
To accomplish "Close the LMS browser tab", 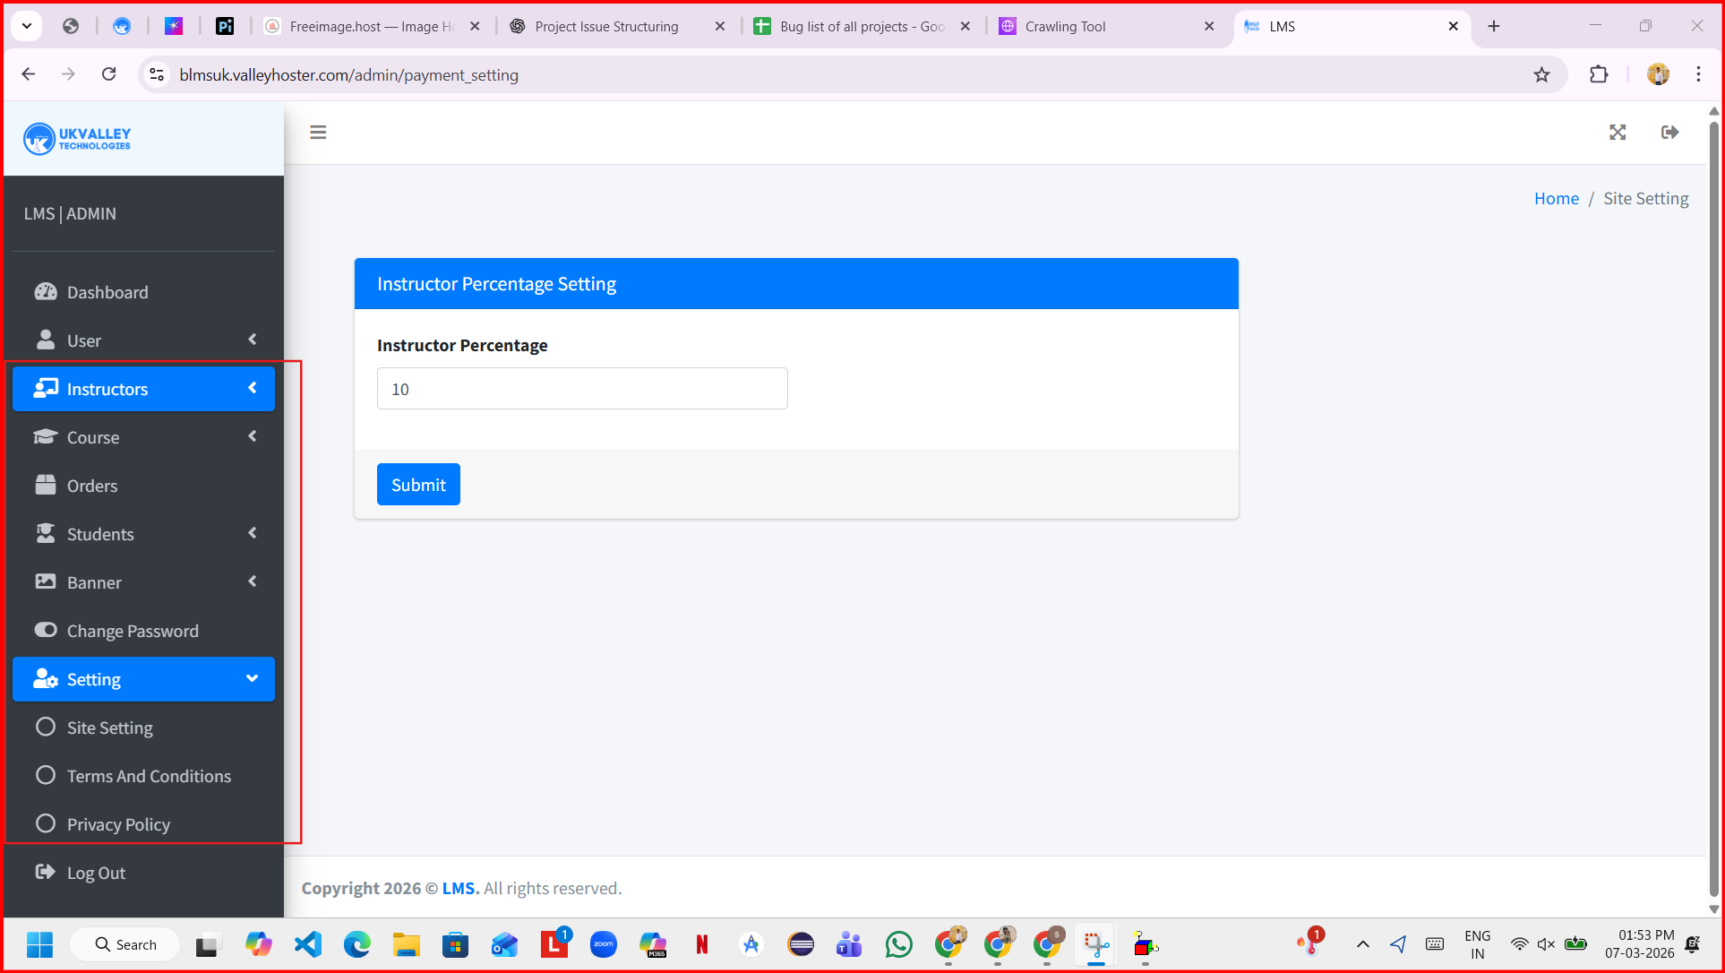I will (1453, 26).
